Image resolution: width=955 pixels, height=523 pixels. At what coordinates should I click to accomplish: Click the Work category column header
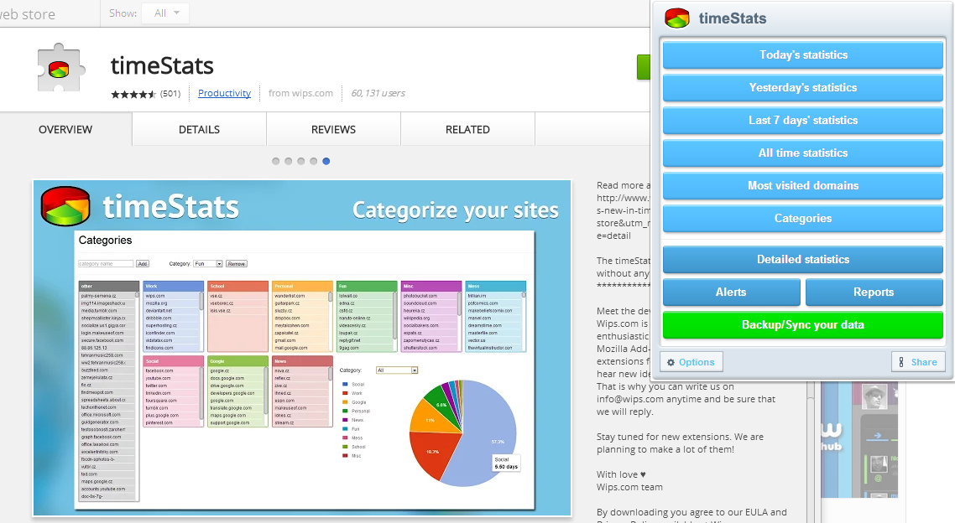[x=173, y=286]
